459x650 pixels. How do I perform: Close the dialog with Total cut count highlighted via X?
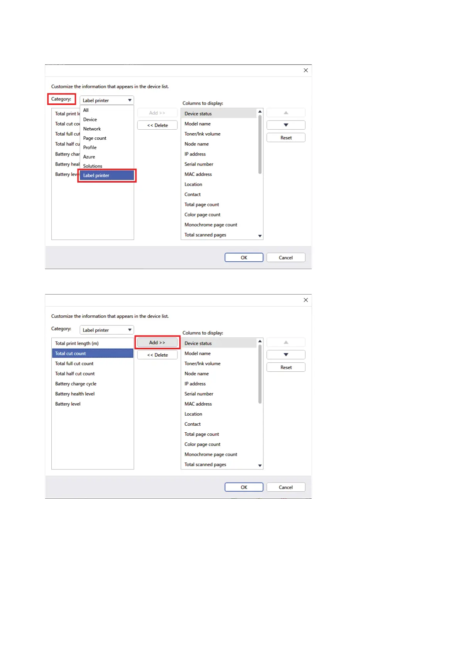pyautogui.click(x=306, y=300)
